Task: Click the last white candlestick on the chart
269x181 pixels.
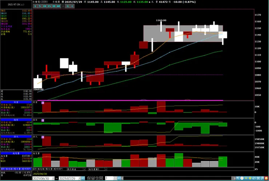Action: (x=223, y=35)
